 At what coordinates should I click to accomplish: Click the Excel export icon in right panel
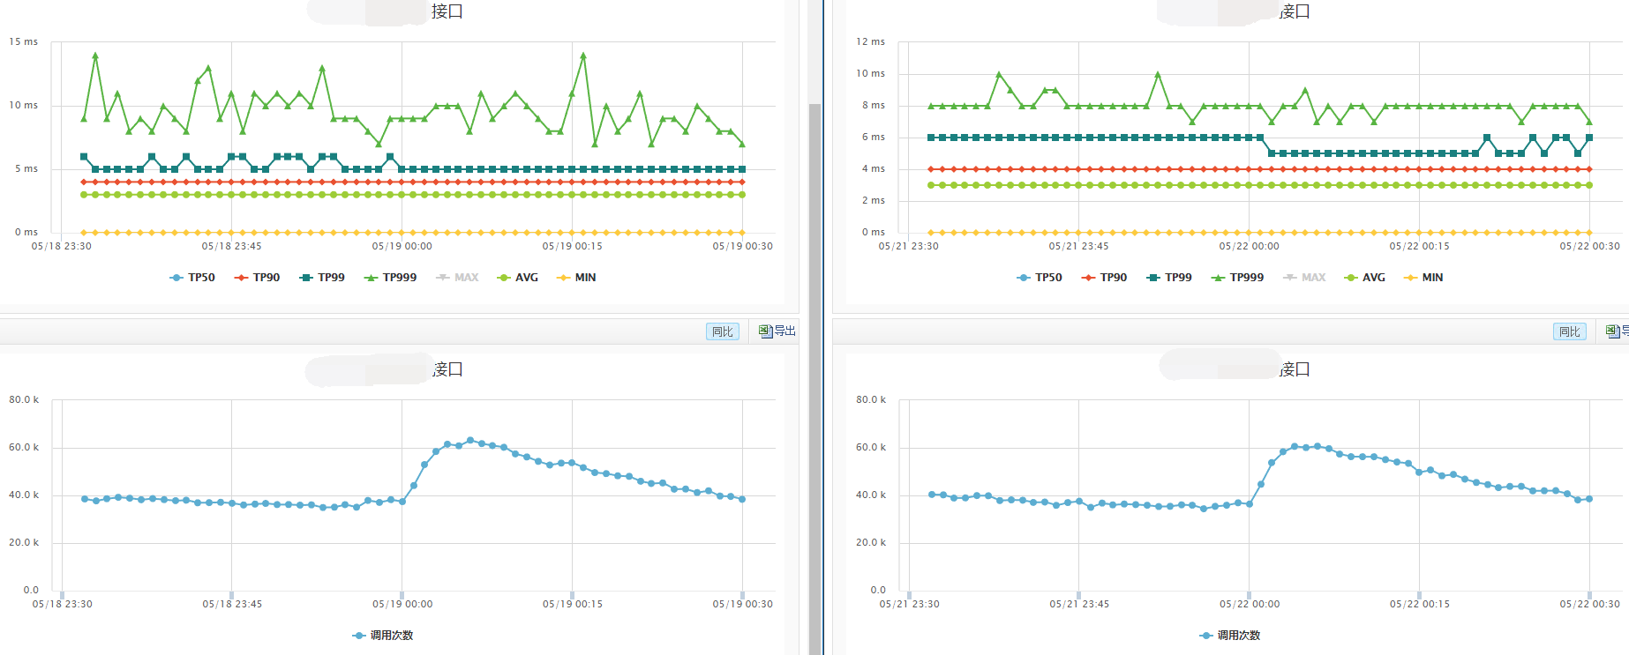tap(1613, 331)
